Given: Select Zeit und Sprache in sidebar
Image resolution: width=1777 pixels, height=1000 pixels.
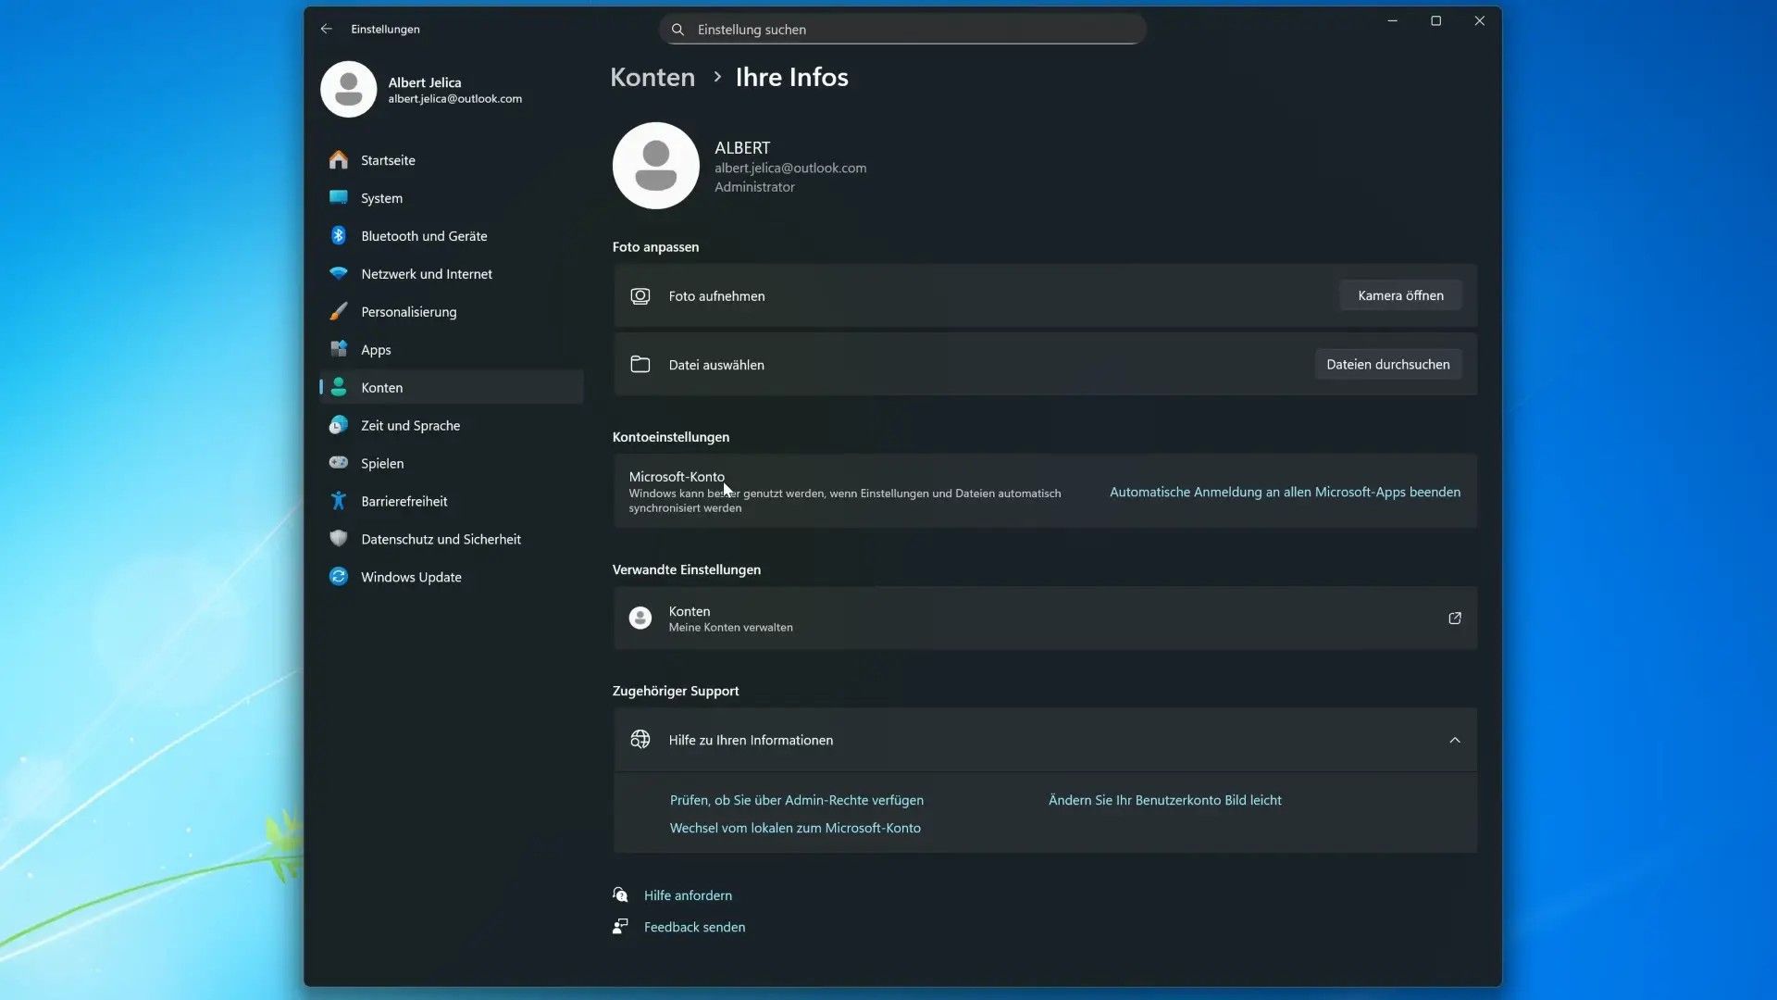Looking at the screenshot, I should (x=410, y=426).
